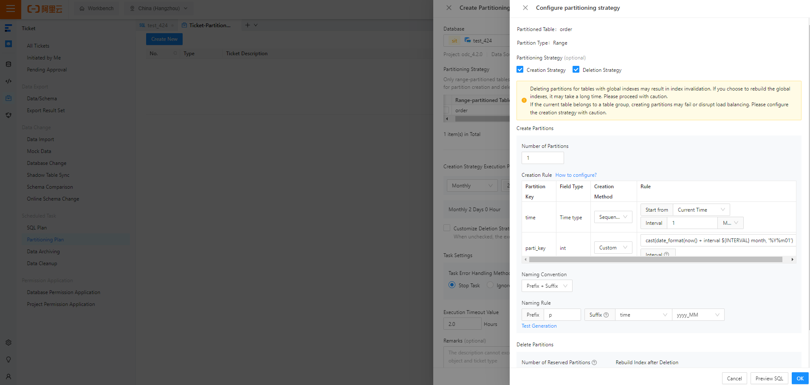Open the hamburger menu icon

tap(10, 9)
